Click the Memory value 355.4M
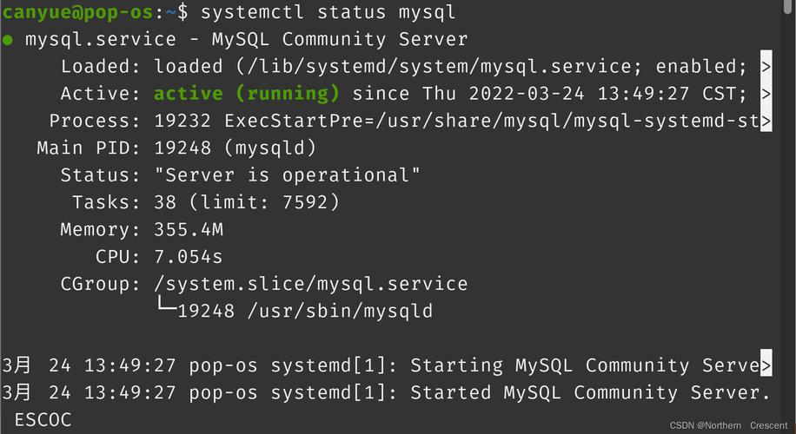This screenshot has width=796, height=434. 189,230
